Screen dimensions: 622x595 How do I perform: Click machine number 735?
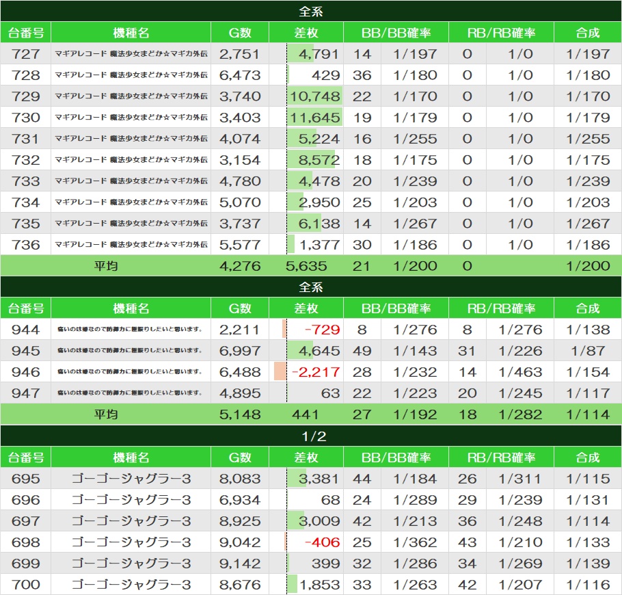pyautogui.click(x=26, y=224)
